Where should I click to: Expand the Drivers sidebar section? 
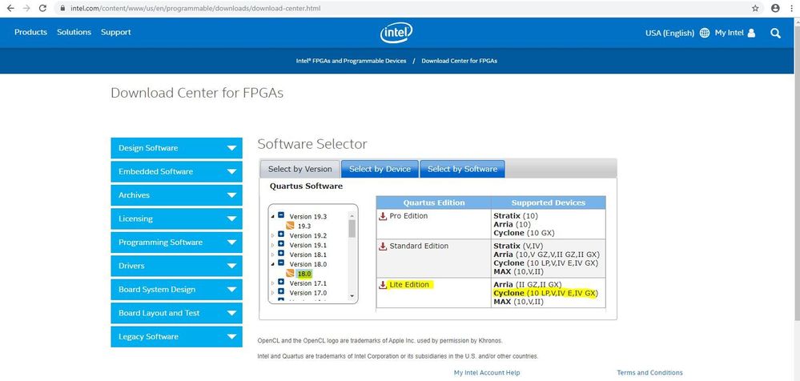point(176,266)
